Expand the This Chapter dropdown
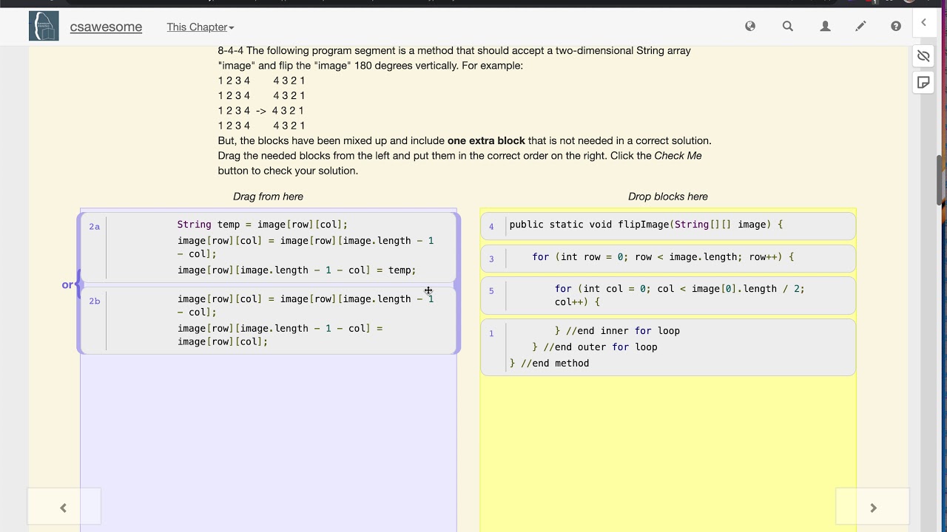Screen dimensions: 947x532 200,27
